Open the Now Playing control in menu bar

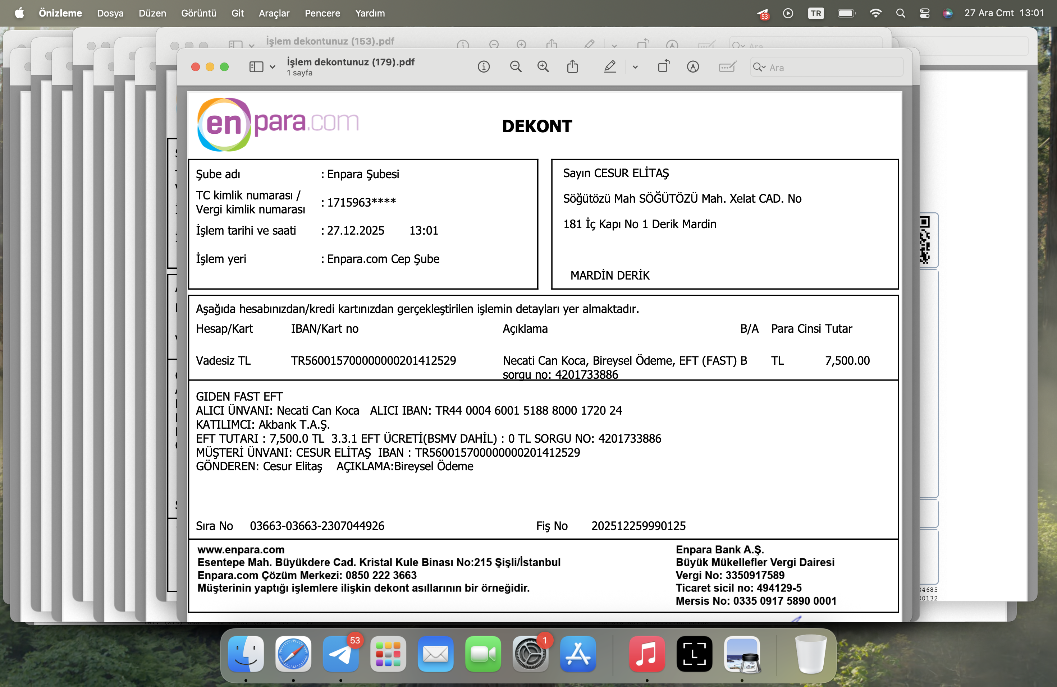(x=788, y=13)
